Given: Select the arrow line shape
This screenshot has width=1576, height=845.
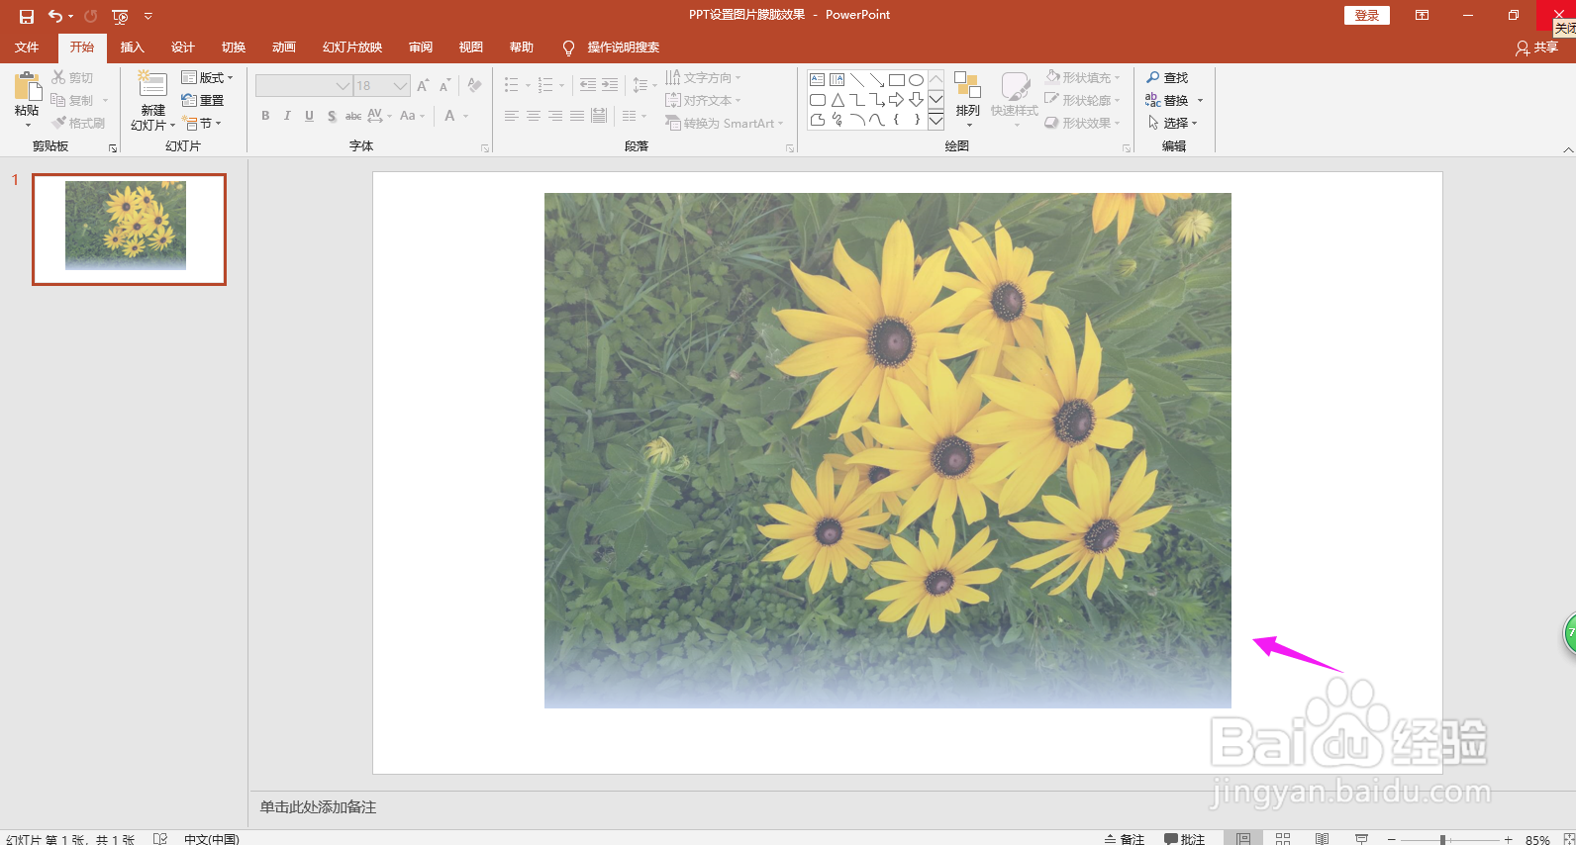Looking at the screenshot, I should [877, 80].
